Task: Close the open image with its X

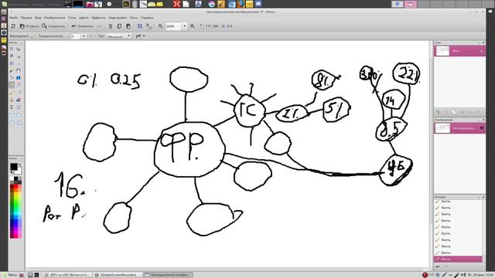Action: pos(482,128)
